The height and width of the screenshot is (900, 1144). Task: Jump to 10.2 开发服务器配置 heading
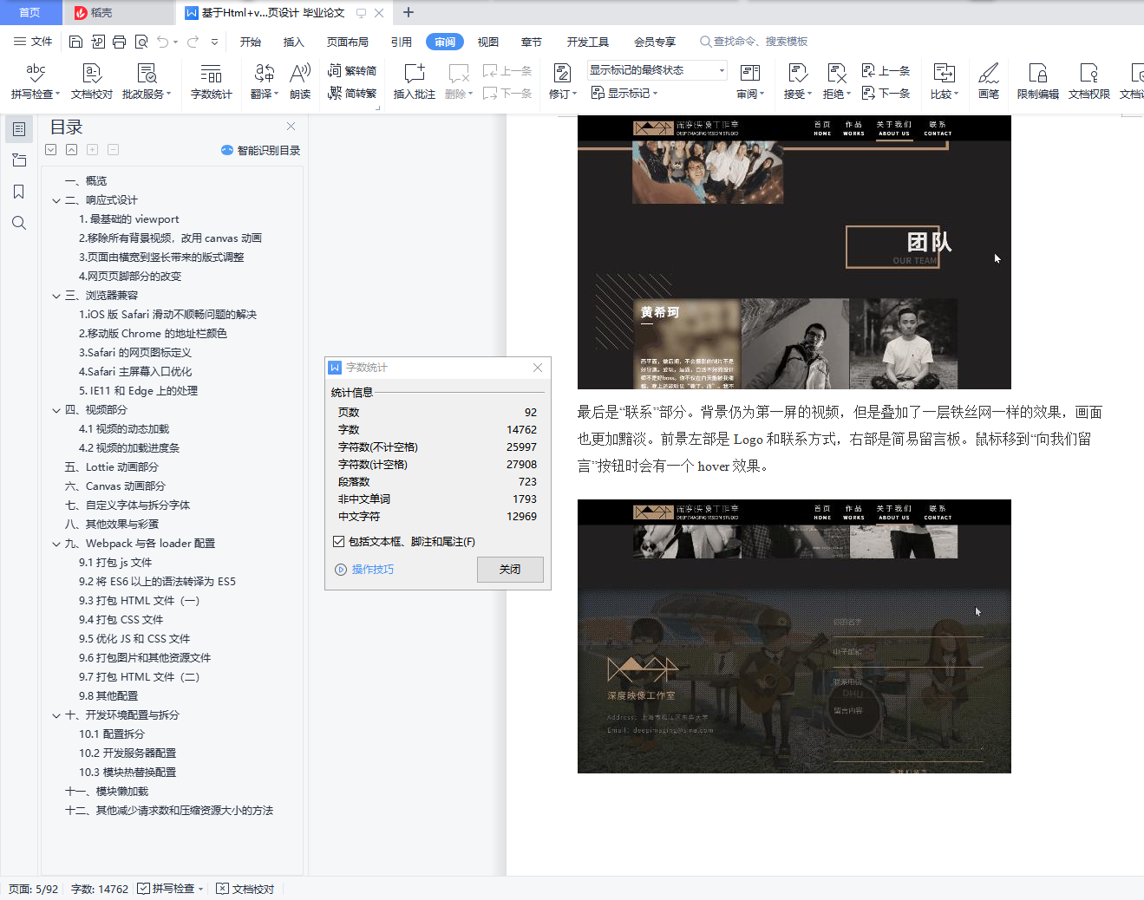pos(127,753)
